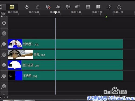Select the 半透明.png clip
The width and height of the screenshot is (135, 101).
pyautogui.click(x=65, y=76)
